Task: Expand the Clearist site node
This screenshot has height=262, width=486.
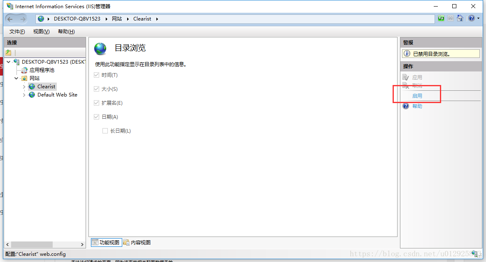Action: (x=24, y=86)
